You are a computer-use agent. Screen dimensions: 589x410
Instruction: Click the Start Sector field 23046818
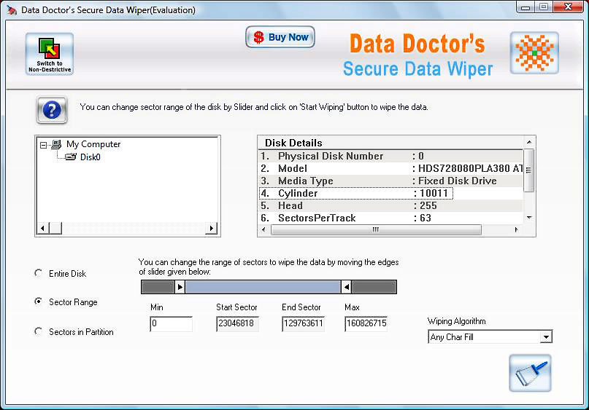(237, 324)
